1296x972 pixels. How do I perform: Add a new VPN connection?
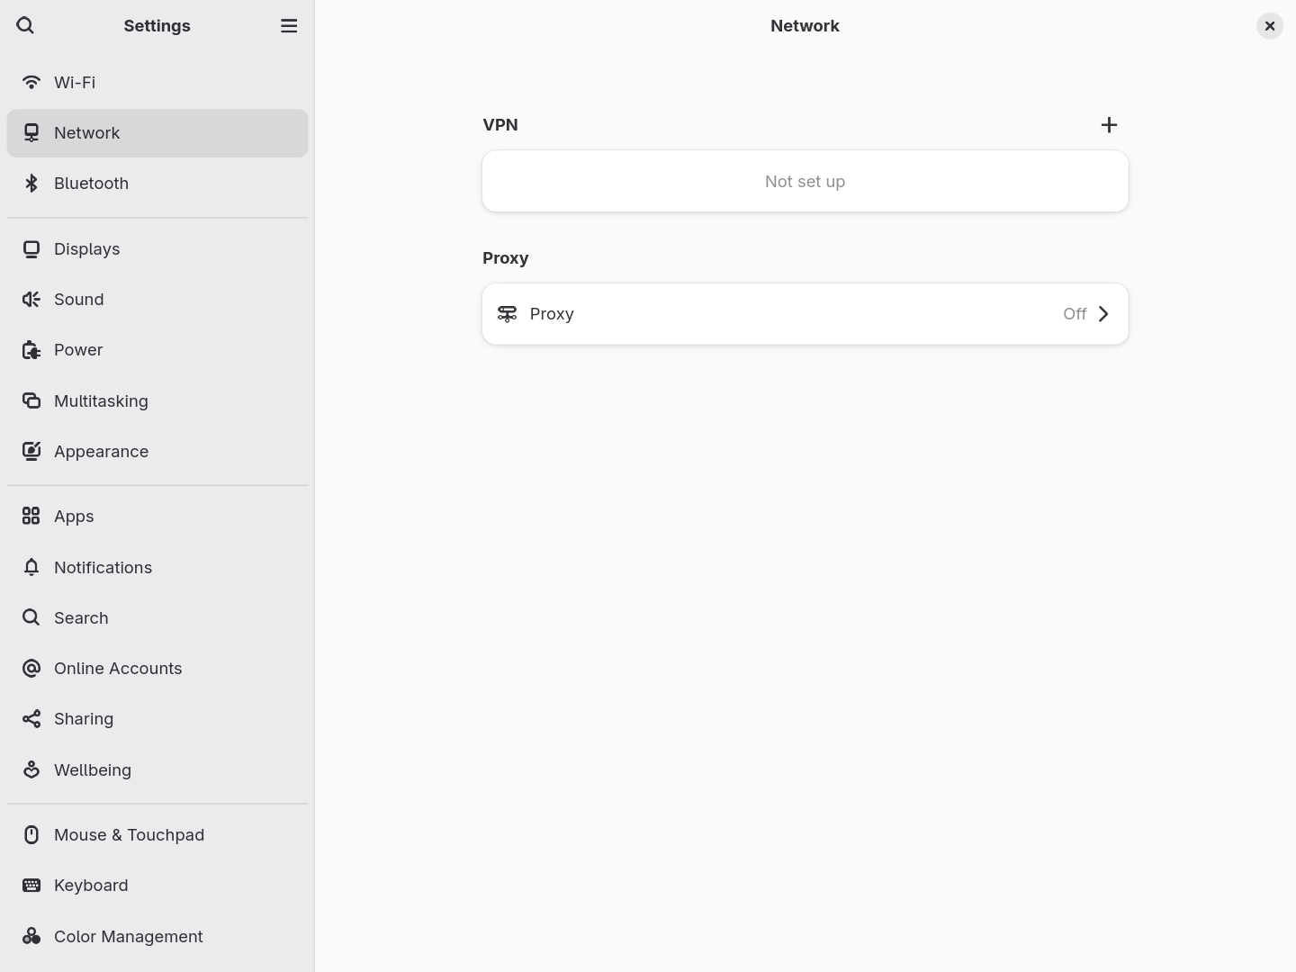tap(1109, 124)
